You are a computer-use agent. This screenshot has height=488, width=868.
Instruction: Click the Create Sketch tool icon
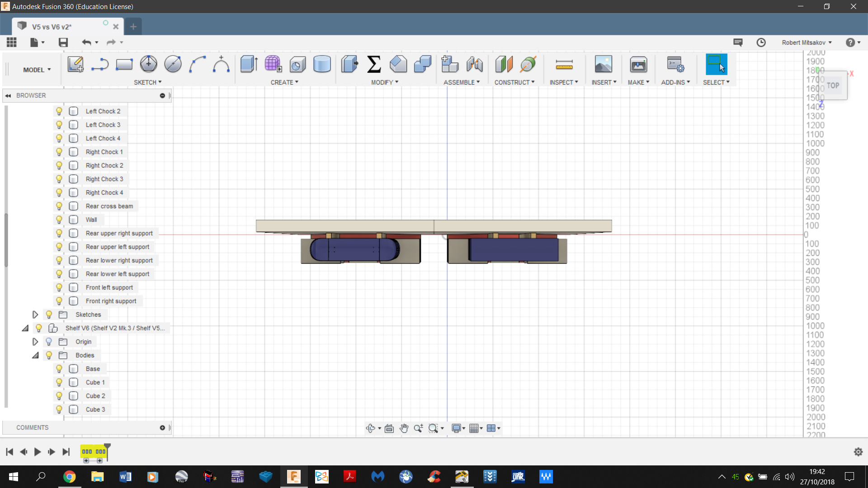(x=75, y=64)
